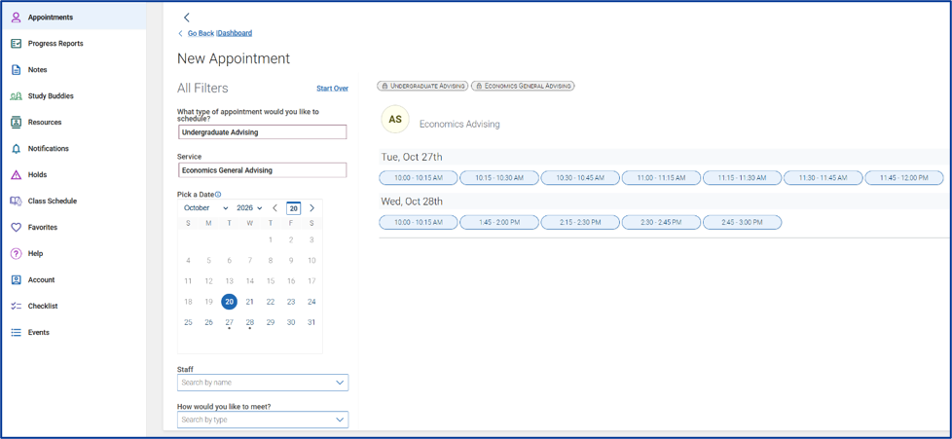This screenshot has height=439, width=952.
Task: Select Tuesday 11:45 - 12:00 PM slot
Action: 904,178
